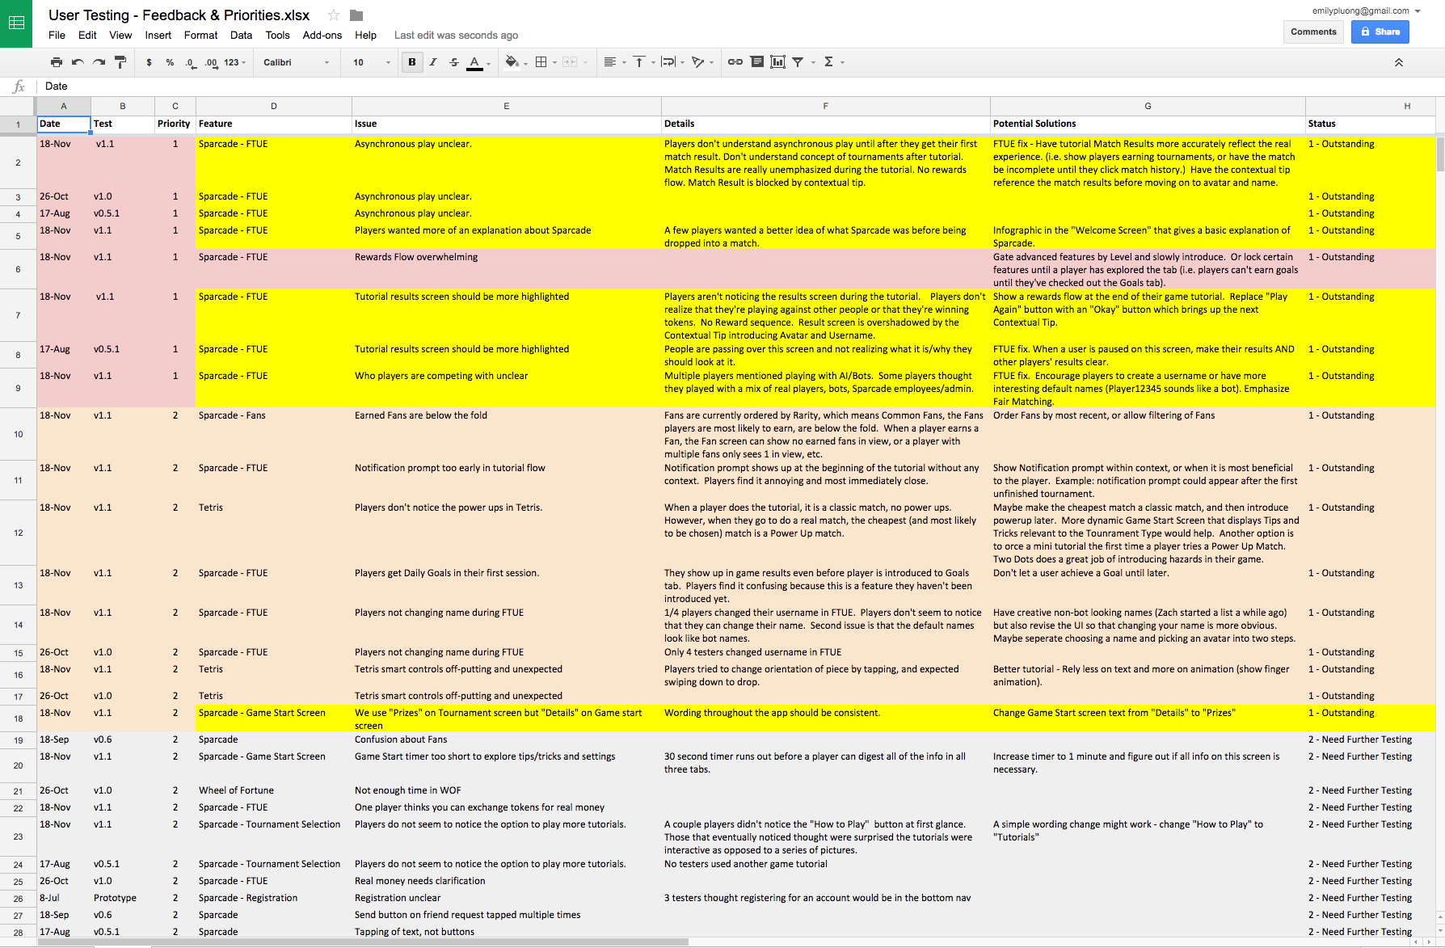Open the Help menu
This screenshot has width=1445, height=948.
pyautogui.click(x=365, y=35)
